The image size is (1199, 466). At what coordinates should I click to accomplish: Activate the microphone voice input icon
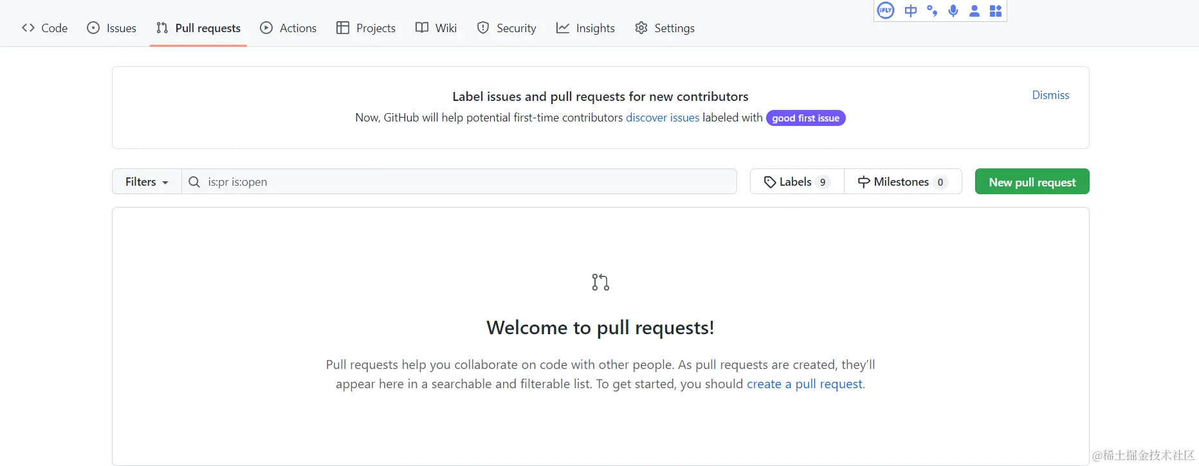(x=953, y=11)
